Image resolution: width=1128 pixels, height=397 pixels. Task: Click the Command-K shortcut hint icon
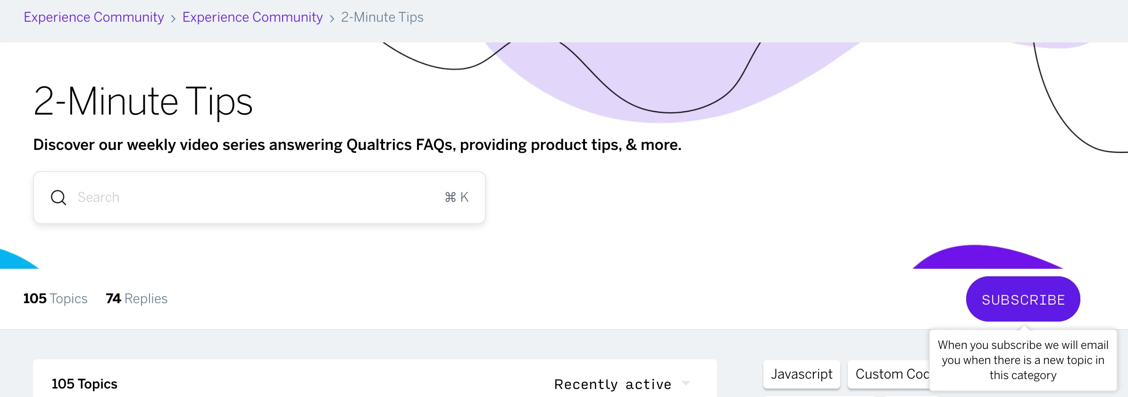pos(457,197)
